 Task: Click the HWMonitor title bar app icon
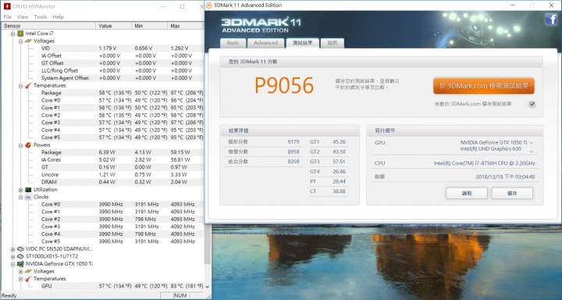[6, 6]
